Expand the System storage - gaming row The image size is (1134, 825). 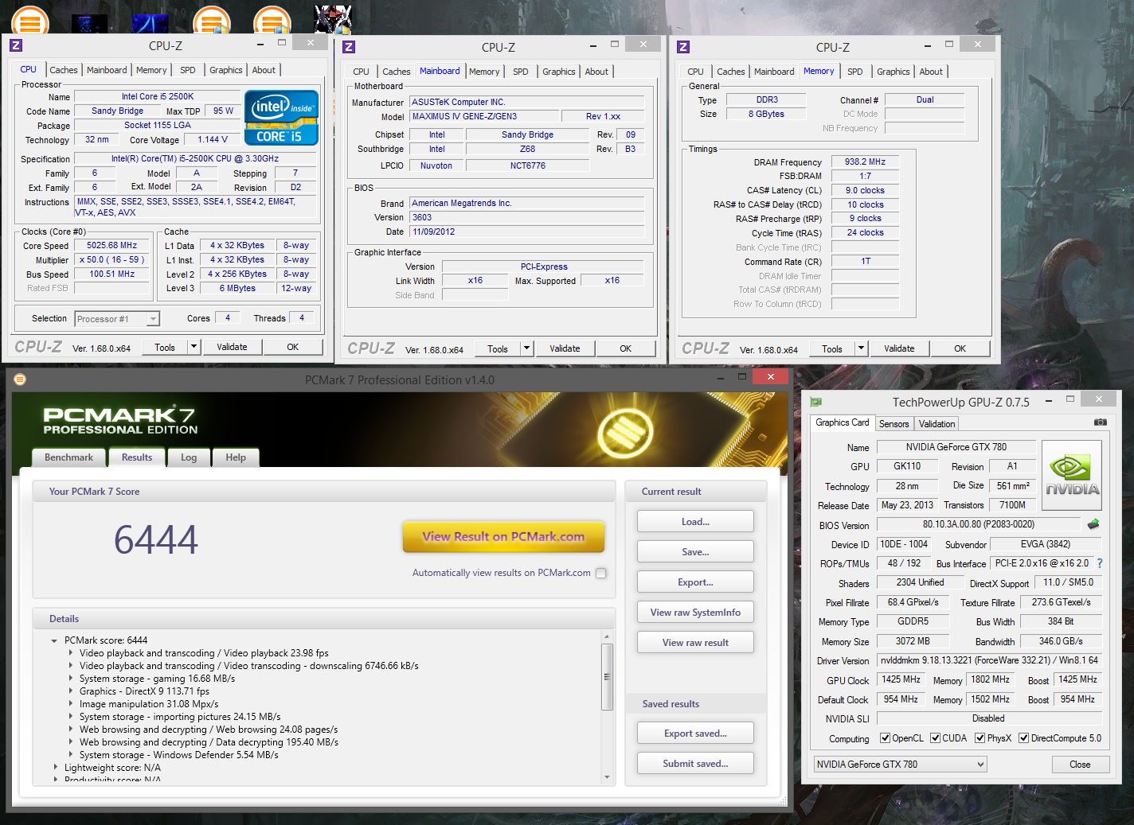[71, 679]
